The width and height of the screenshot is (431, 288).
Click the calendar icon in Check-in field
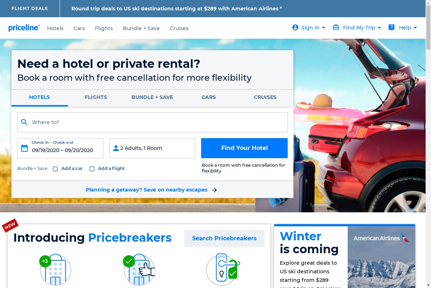point(24,148)
